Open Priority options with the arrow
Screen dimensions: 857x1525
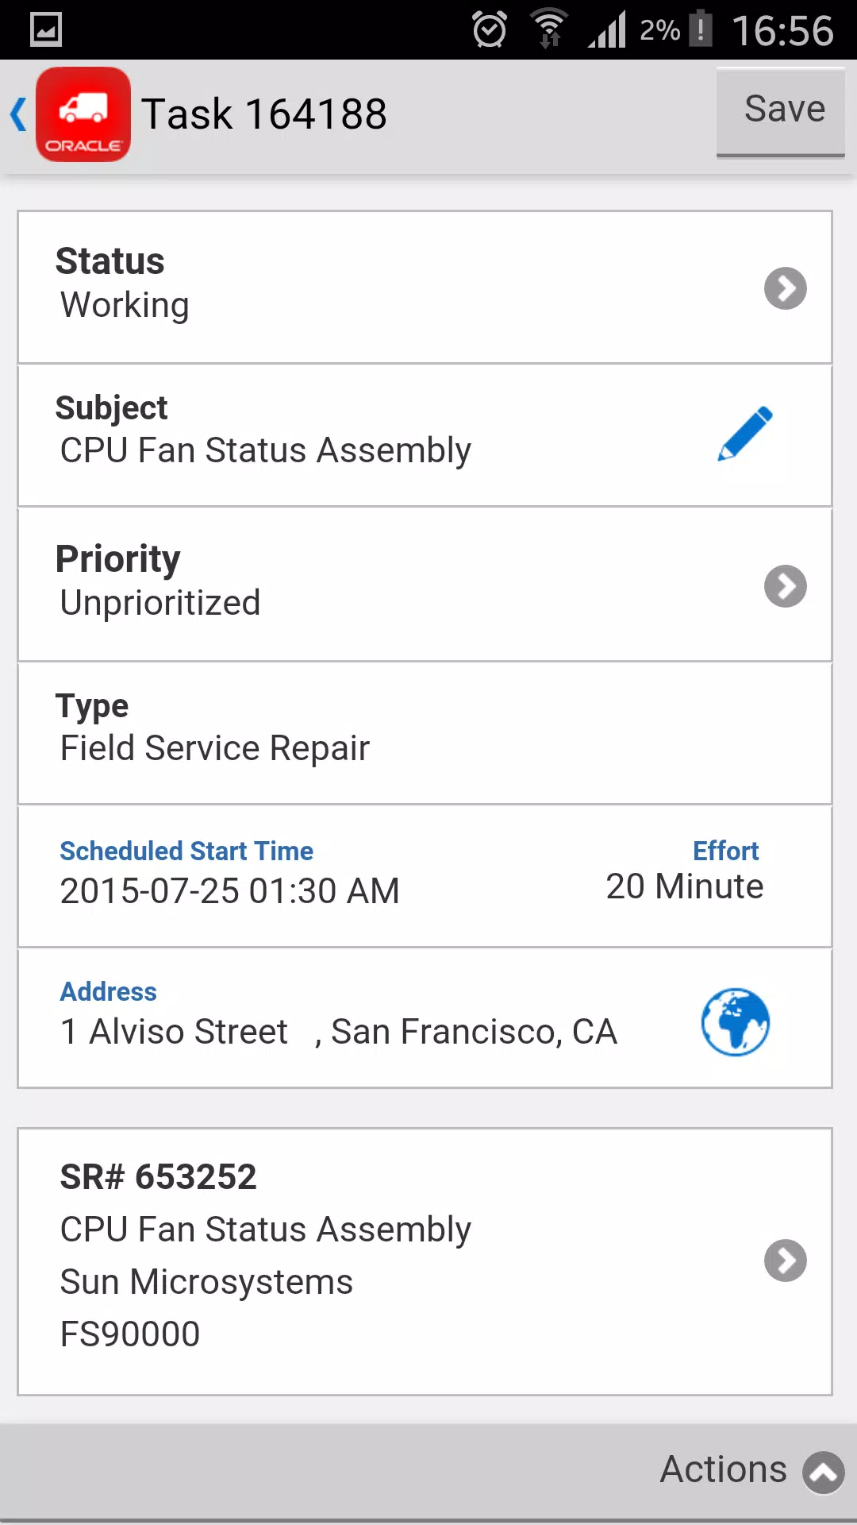[x=786, y=586]
